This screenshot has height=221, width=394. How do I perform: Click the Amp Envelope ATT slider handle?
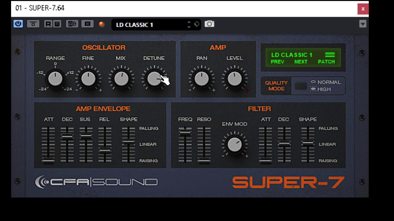click(48, 161)
